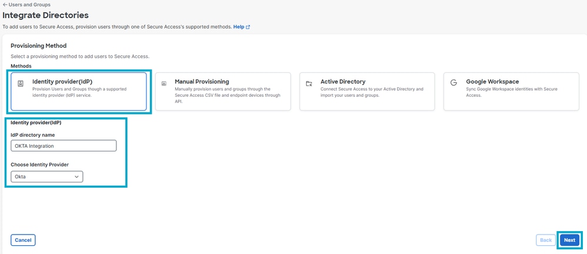
Task: Select the Identity provider(IdP) method card
Action: [79, 92]
